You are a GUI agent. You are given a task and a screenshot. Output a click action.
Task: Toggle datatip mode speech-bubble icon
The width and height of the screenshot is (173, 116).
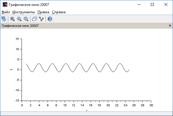tap(35, 19)
